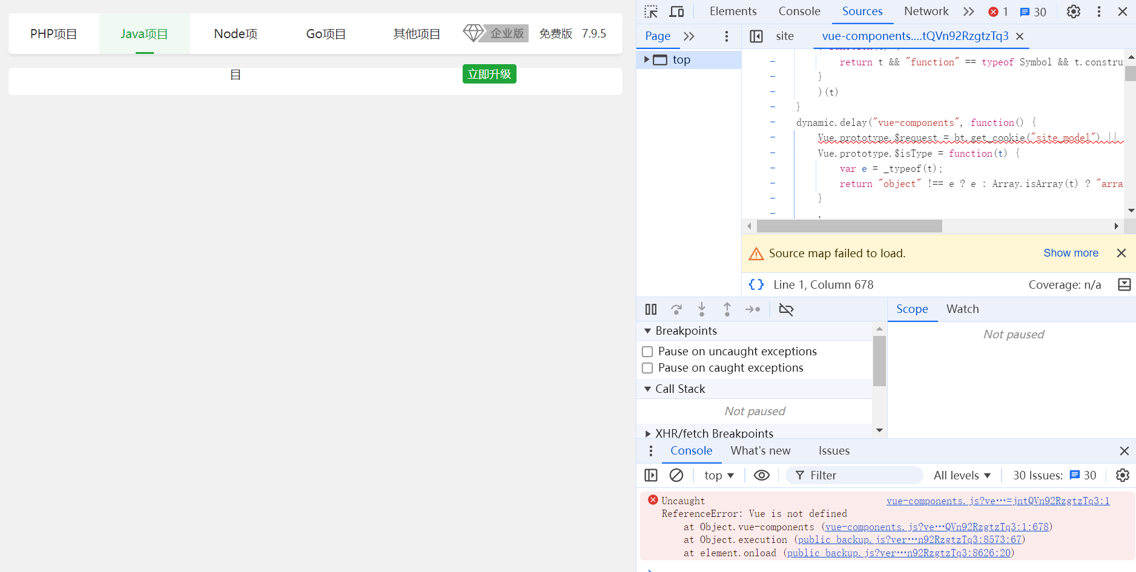The height and width of the screenshot is (572, 1136).
Task: Toggle the console sidebar icon
Action: point(651,475)
